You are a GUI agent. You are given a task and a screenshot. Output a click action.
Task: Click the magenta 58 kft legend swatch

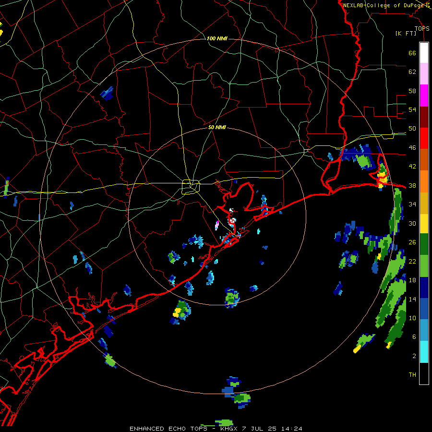pos(424,96)
